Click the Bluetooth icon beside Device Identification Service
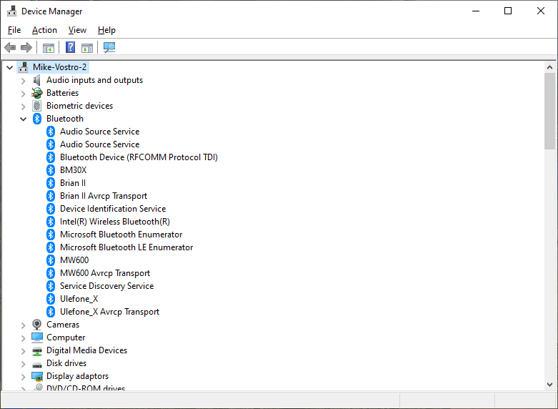This screenshot has width=558, height=409. click(x=51, y=209)
